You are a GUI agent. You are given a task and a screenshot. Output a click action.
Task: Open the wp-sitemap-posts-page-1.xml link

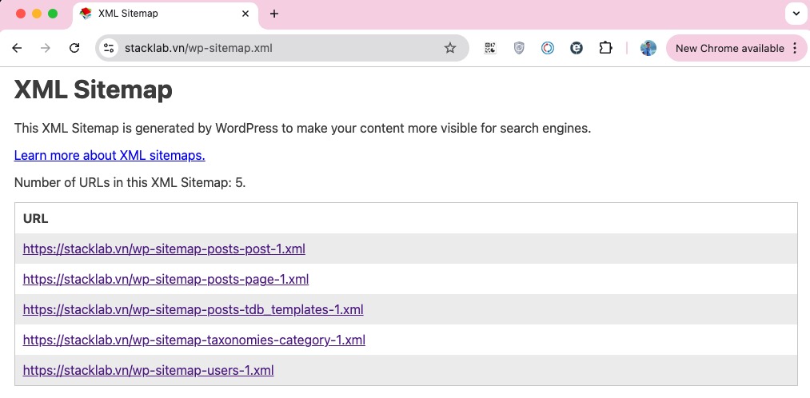pos(166,279)
